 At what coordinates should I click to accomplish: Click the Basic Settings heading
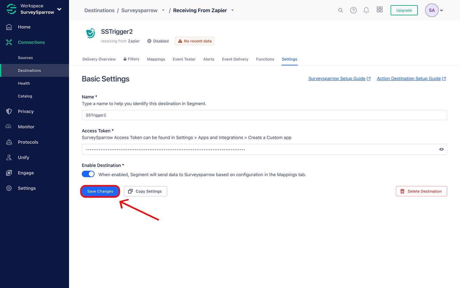coord(106,79)
